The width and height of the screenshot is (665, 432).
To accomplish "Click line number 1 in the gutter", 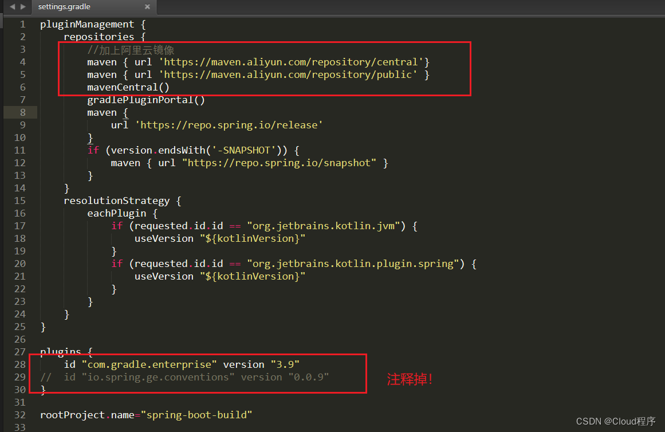I will pyautogui.click(x=22, y=24).
